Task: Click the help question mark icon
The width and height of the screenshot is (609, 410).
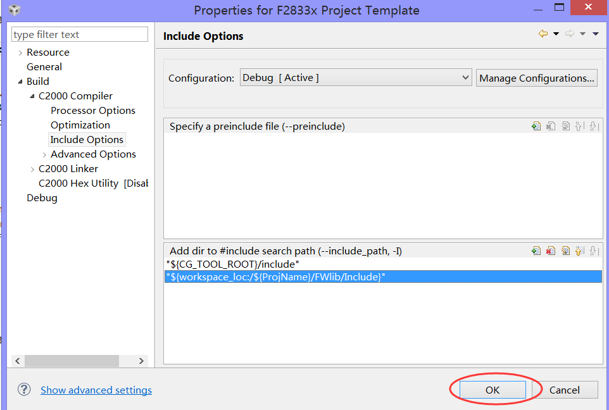Action: (x=24, y=390)
